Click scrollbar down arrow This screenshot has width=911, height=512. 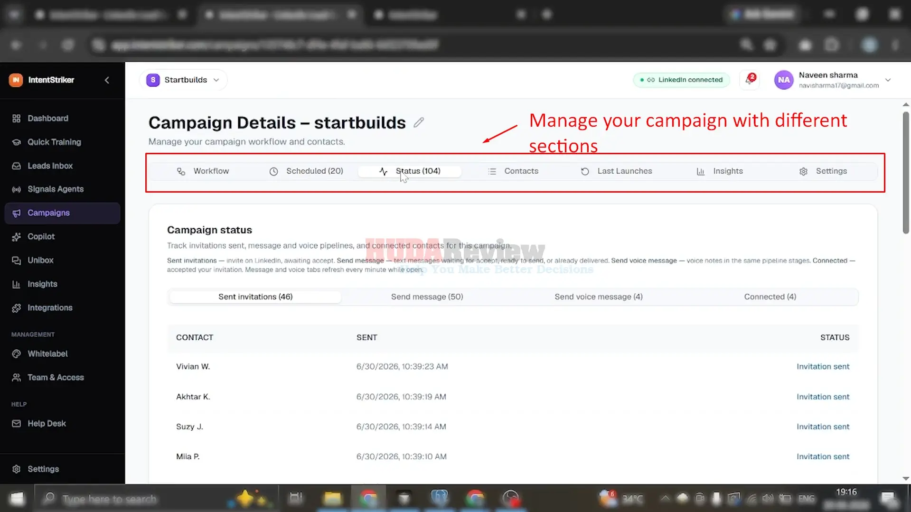click(x=906, y=478)
